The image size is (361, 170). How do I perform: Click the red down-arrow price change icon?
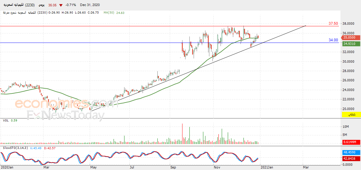click(60, 5)
